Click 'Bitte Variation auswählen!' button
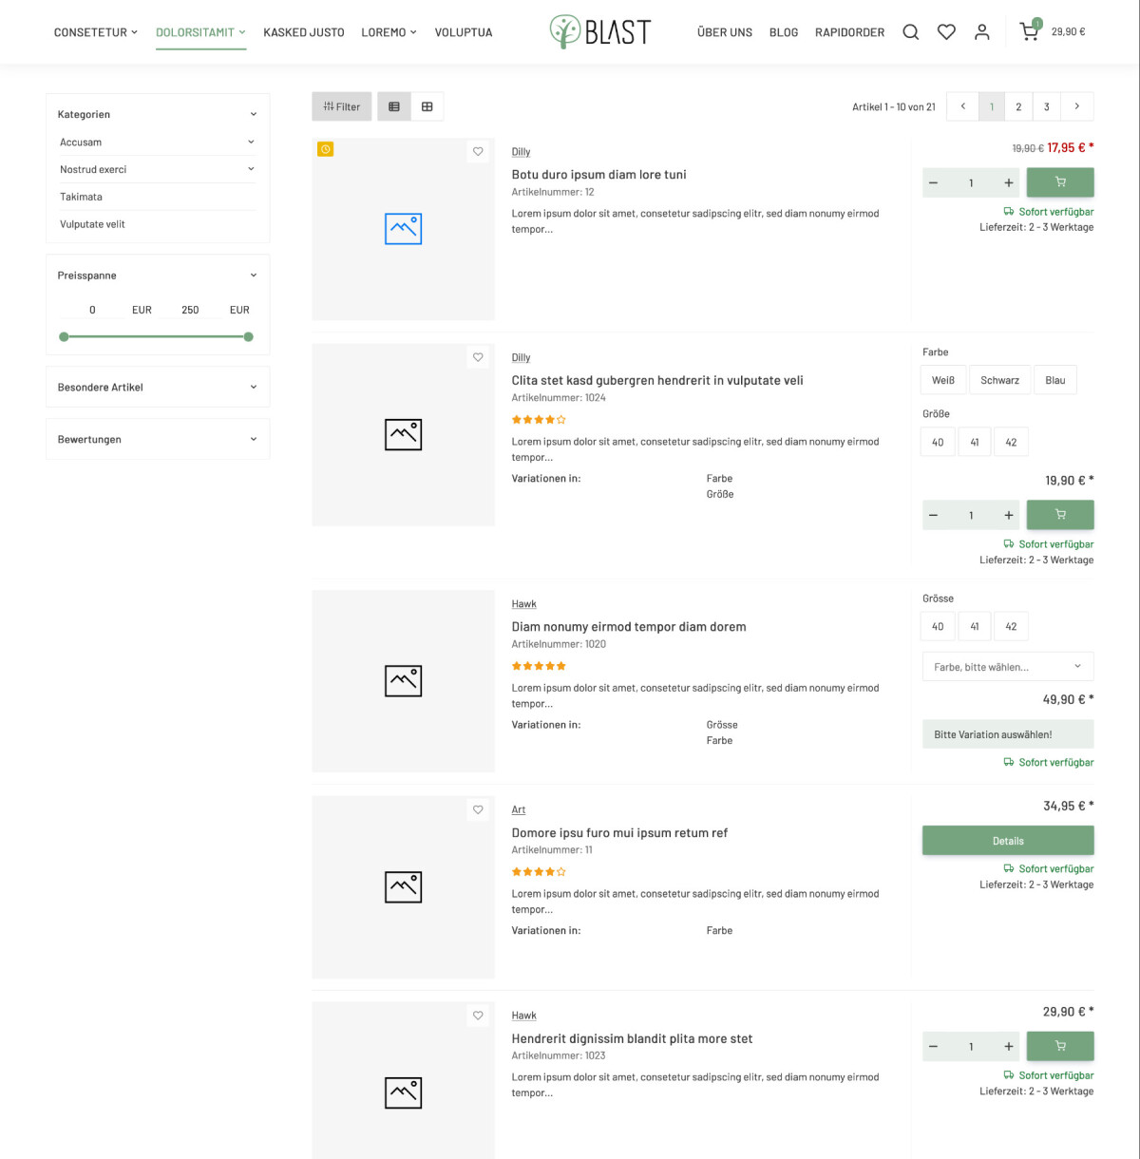Viewport: 1140px width, 1159px height. [1008, 734]
